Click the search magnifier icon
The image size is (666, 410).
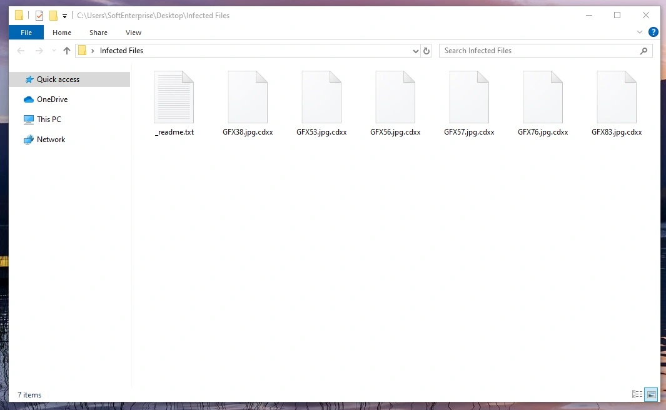[x=644, y=51]
